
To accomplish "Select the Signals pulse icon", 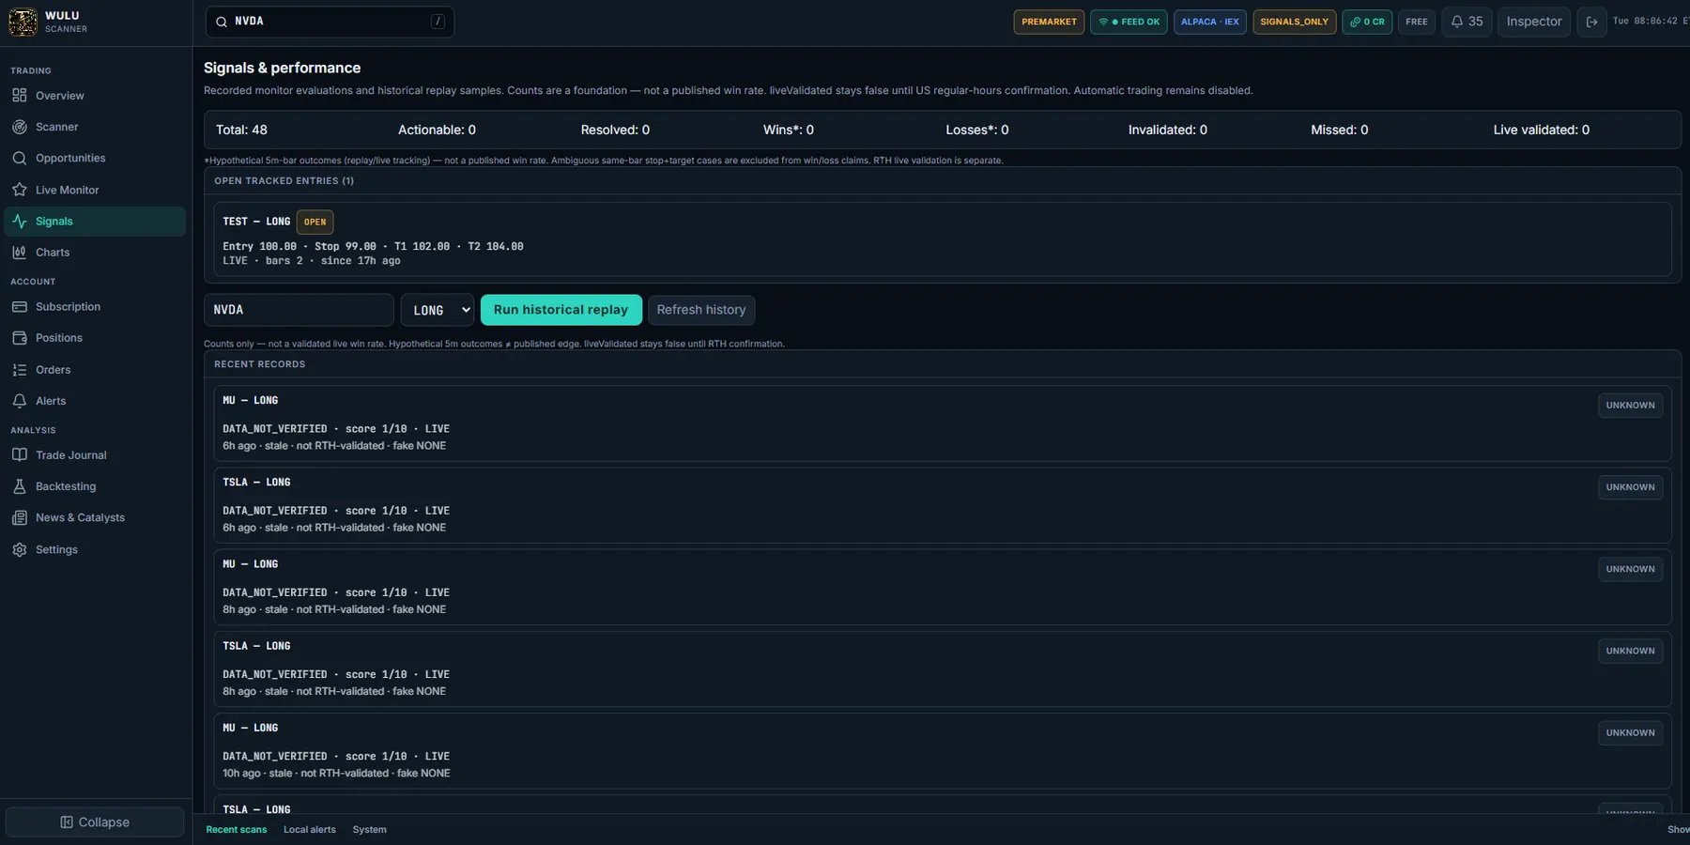I will (x=20, y=222).
